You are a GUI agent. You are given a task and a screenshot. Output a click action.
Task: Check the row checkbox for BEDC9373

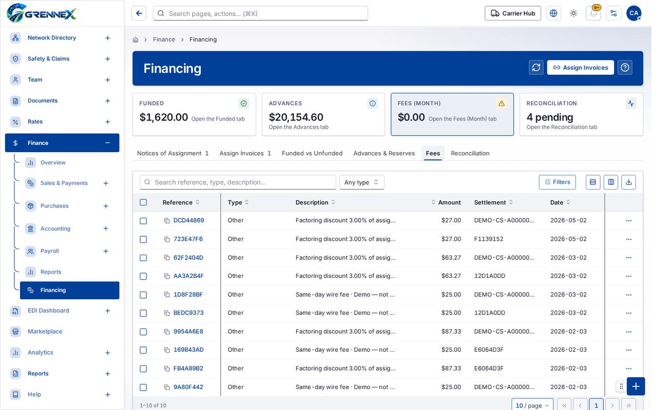point(143,313)
